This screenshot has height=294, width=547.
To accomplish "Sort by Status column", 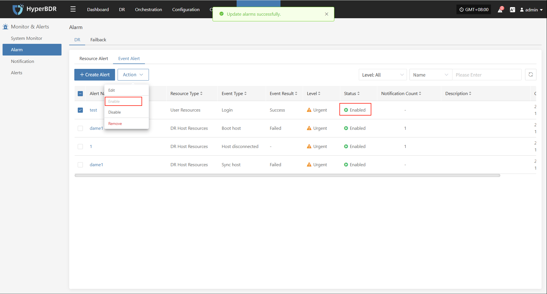I will [358, 93].
